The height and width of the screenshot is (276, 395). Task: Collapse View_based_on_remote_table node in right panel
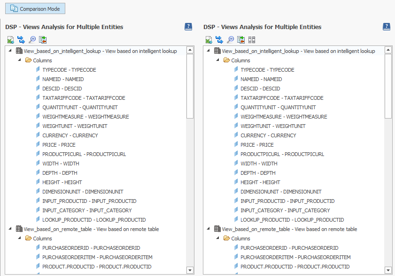click(209, 229)
